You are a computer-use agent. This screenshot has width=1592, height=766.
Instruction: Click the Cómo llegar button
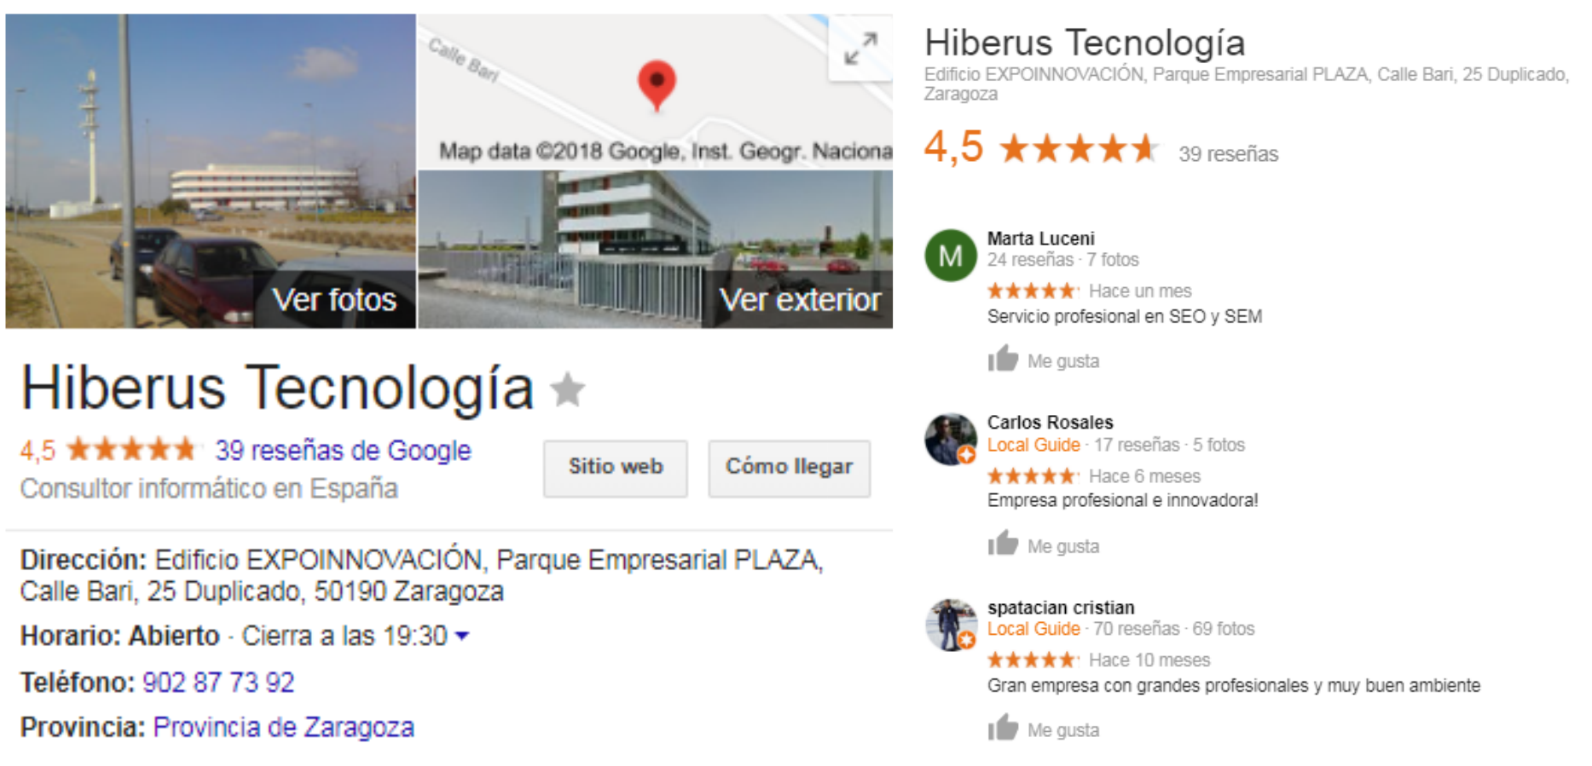(x=789, y=468)
